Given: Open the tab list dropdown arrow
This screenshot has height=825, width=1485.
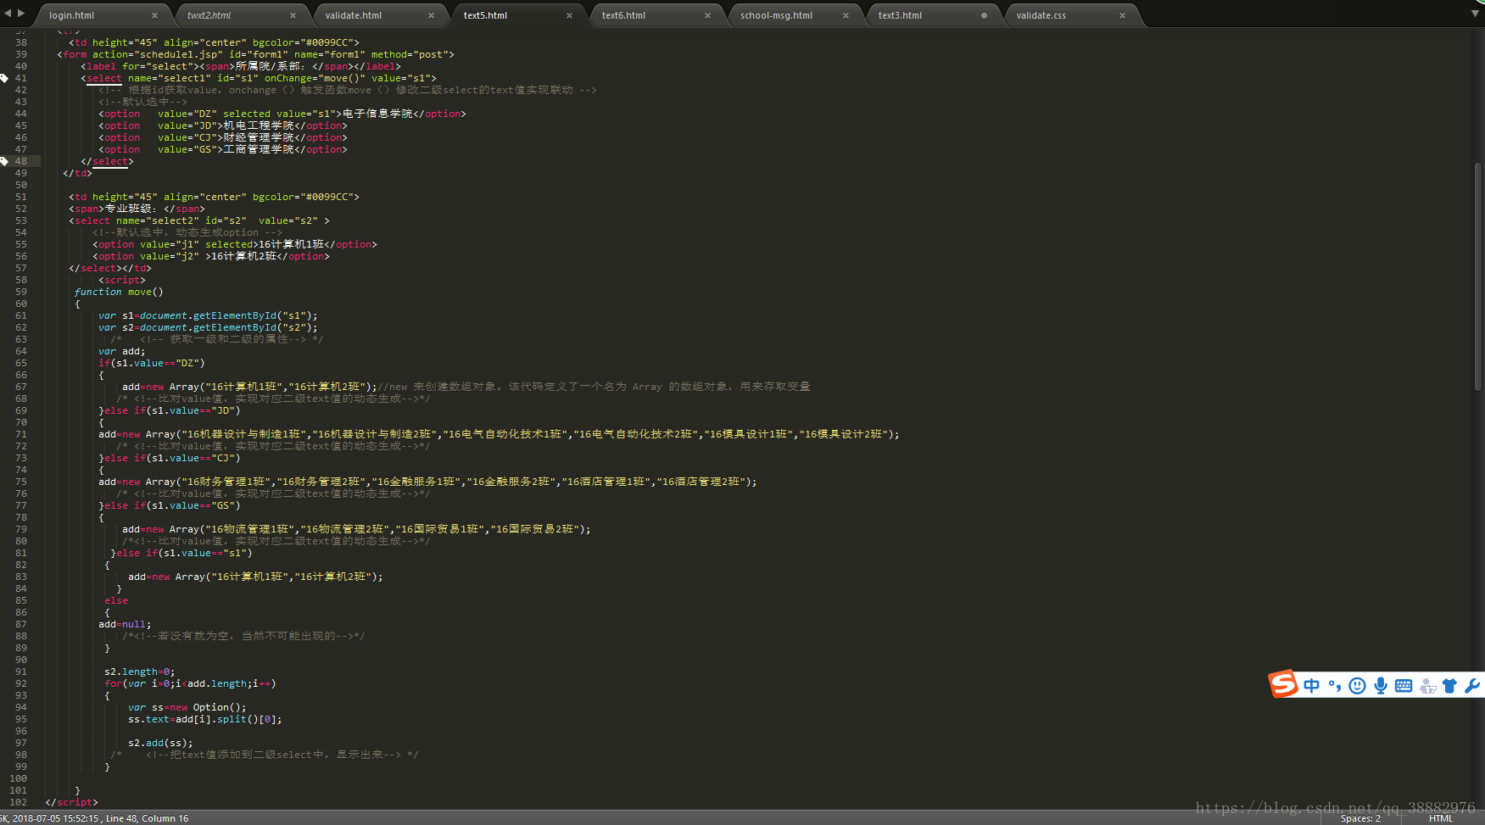Looking at the screenshot, I should pyautogui.click(x=1476, y=14).
